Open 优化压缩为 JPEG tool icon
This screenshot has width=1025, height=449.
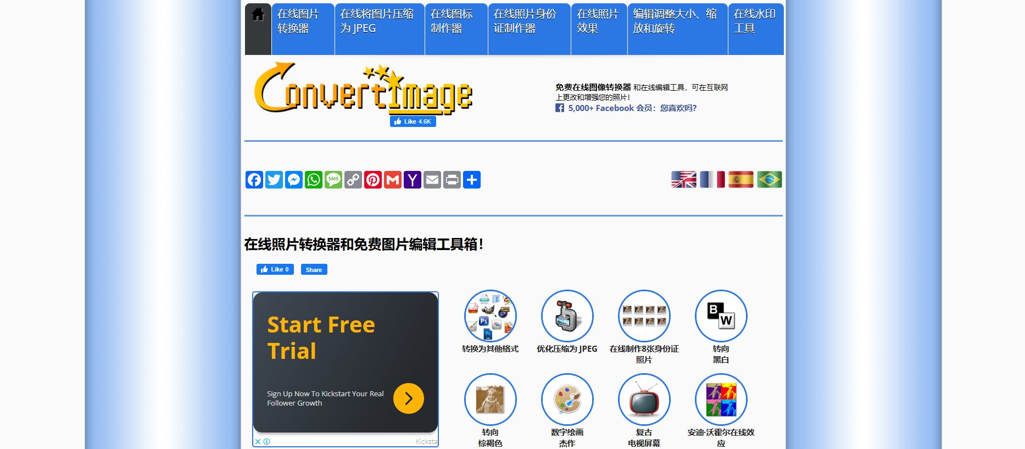(x=567, y=316)
